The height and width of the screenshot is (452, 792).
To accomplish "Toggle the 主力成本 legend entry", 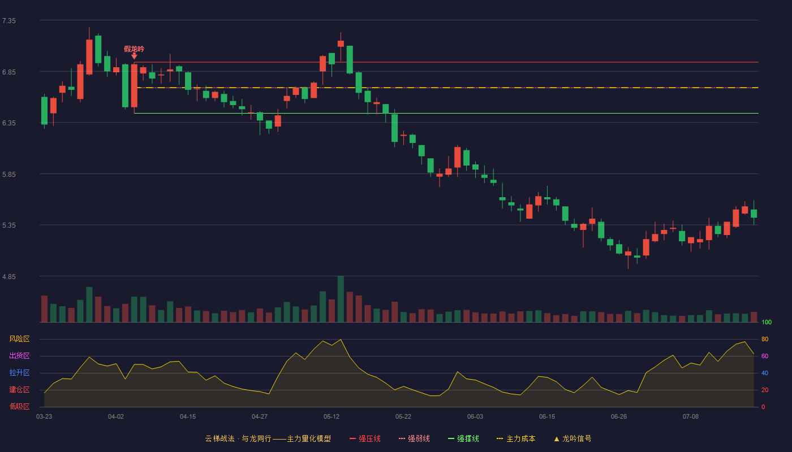I will coord(515,438).
